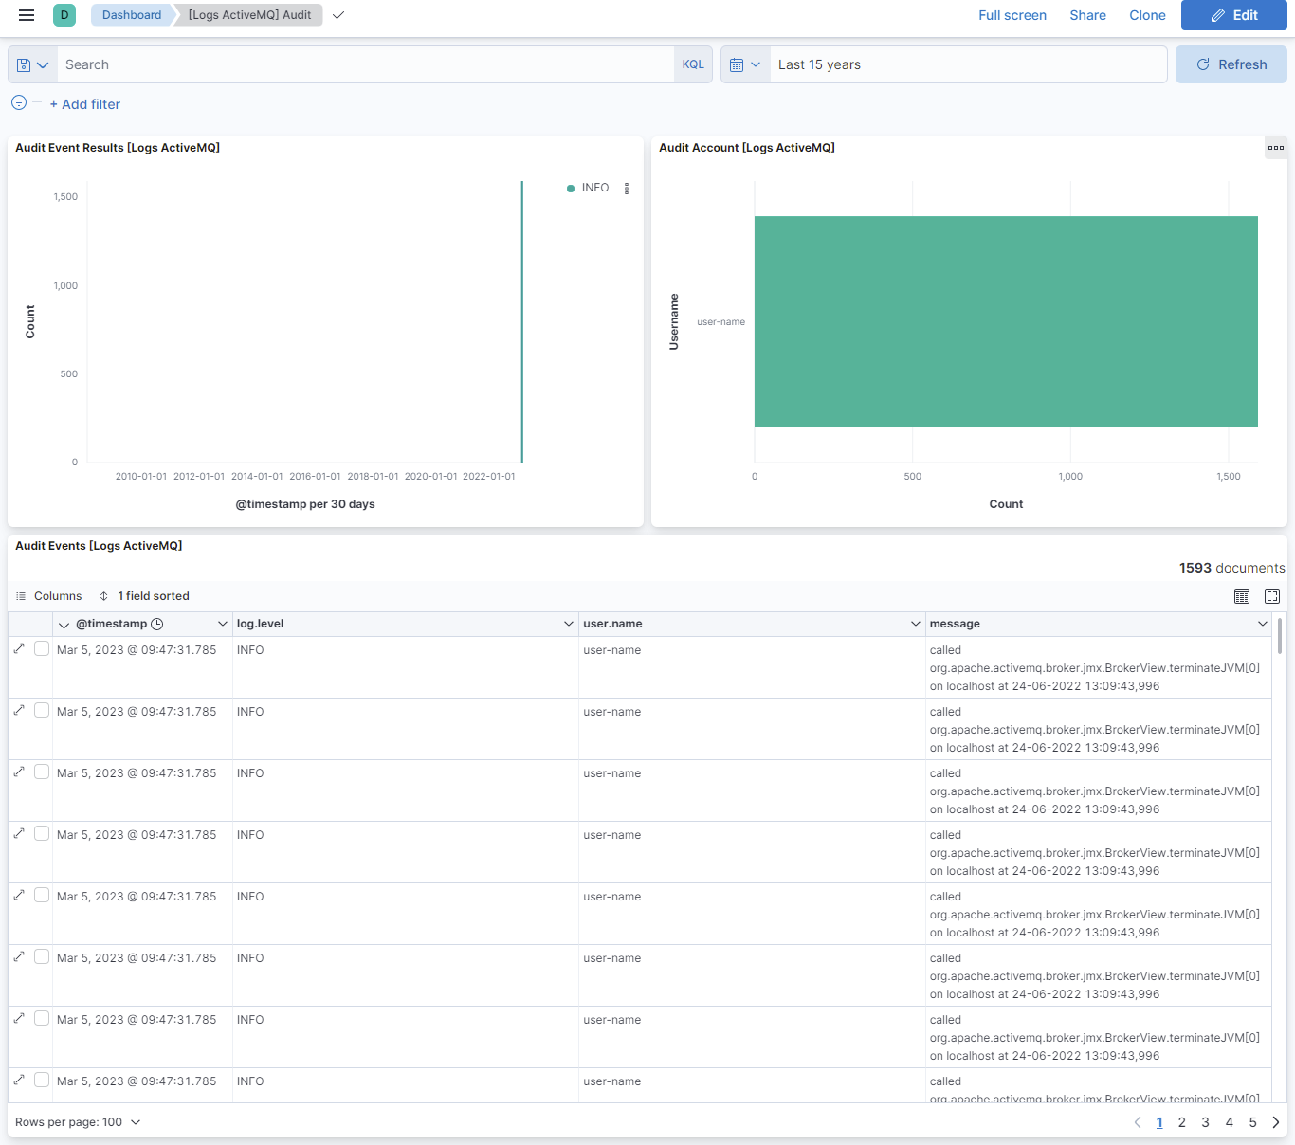Click the Audit Events table vertical scrollbar

coord(1280,636)
